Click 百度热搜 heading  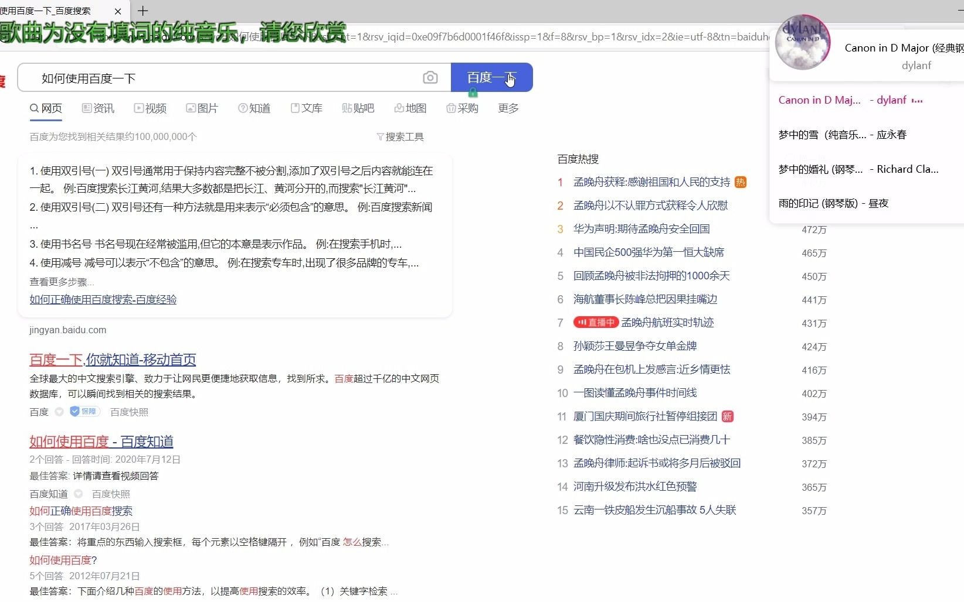578,159
